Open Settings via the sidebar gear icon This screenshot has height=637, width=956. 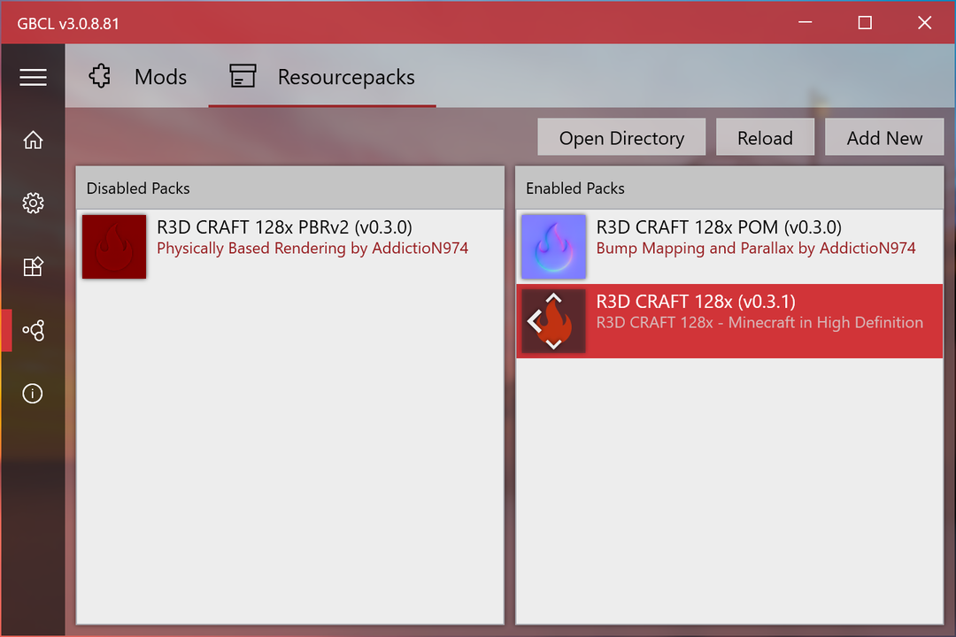click(x=33, y=203)
